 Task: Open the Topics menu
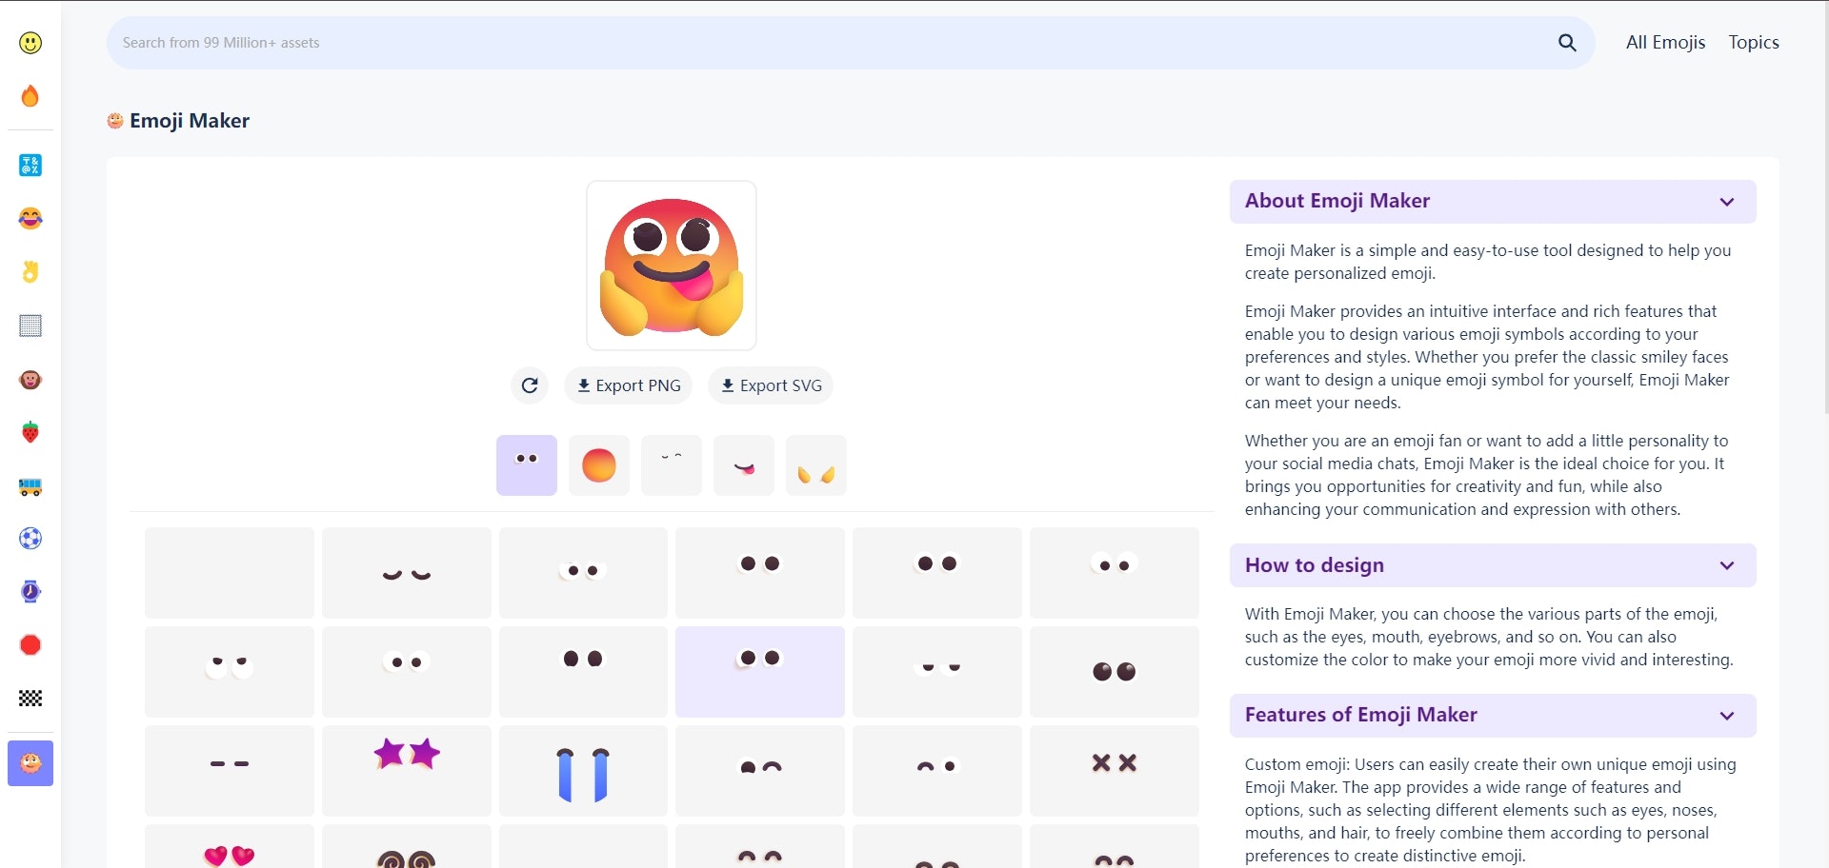pyautogui.click(x=1754, y=42)
